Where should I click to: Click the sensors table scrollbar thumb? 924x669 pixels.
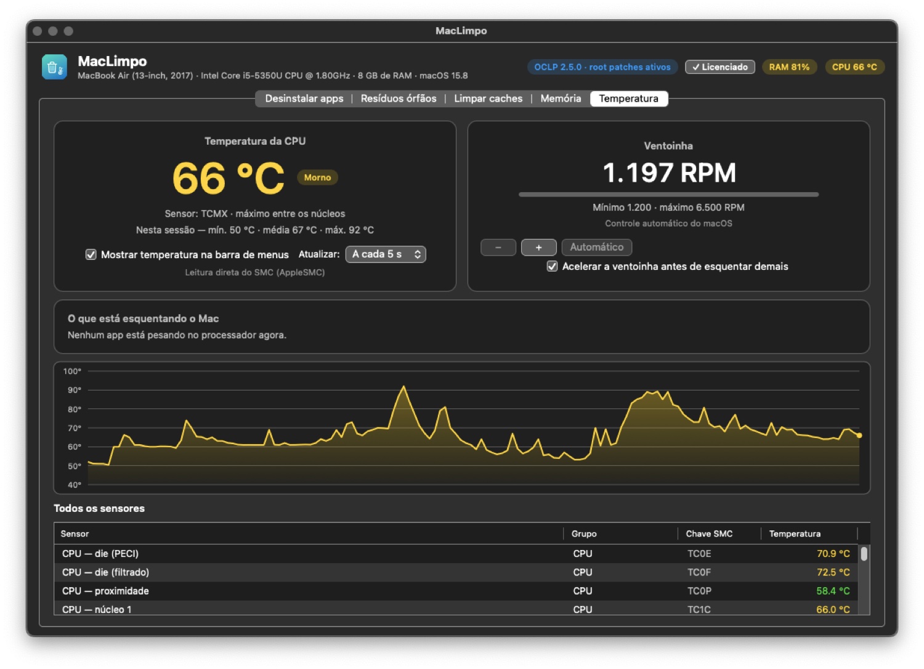point(864,554)
